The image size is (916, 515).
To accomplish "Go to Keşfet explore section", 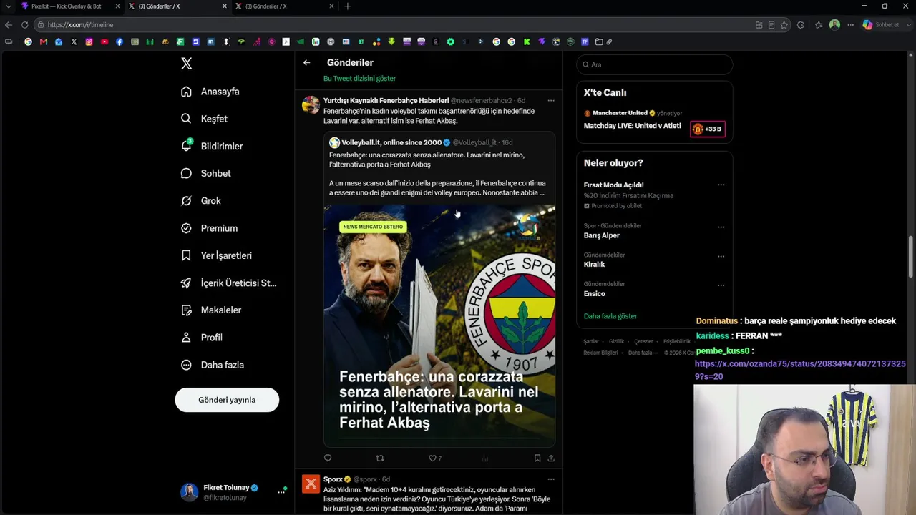I will coord(204,119).
